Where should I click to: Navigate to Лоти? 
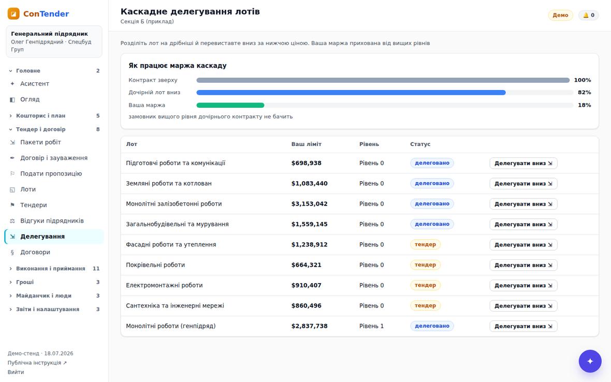pos(54,189)
